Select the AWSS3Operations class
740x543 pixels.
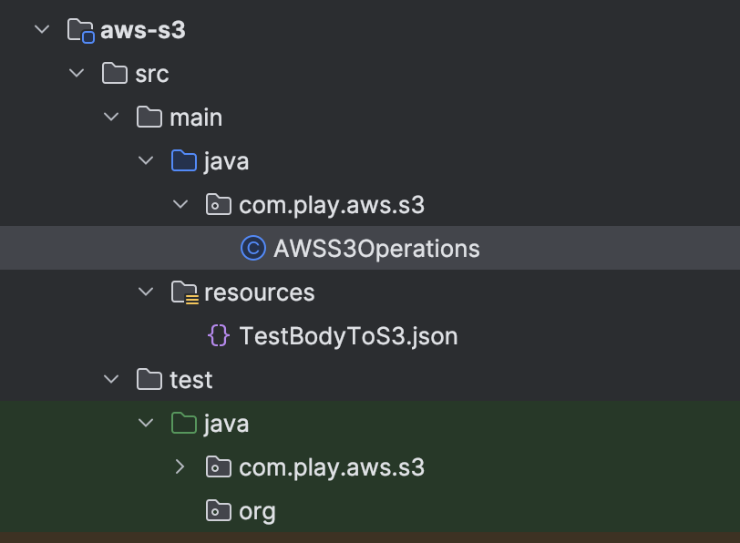click(376, 249)
